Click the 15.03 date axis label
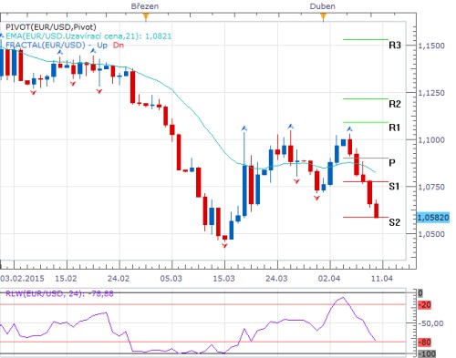Image resolution: width=456 pixels, height=358 pixels. point(224,279)
